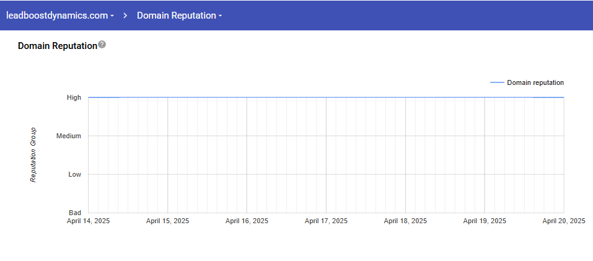The width and height of the screenshot is (593, 261).
Task: Click the 'High' y-axis label
Action: coord(74,97)
